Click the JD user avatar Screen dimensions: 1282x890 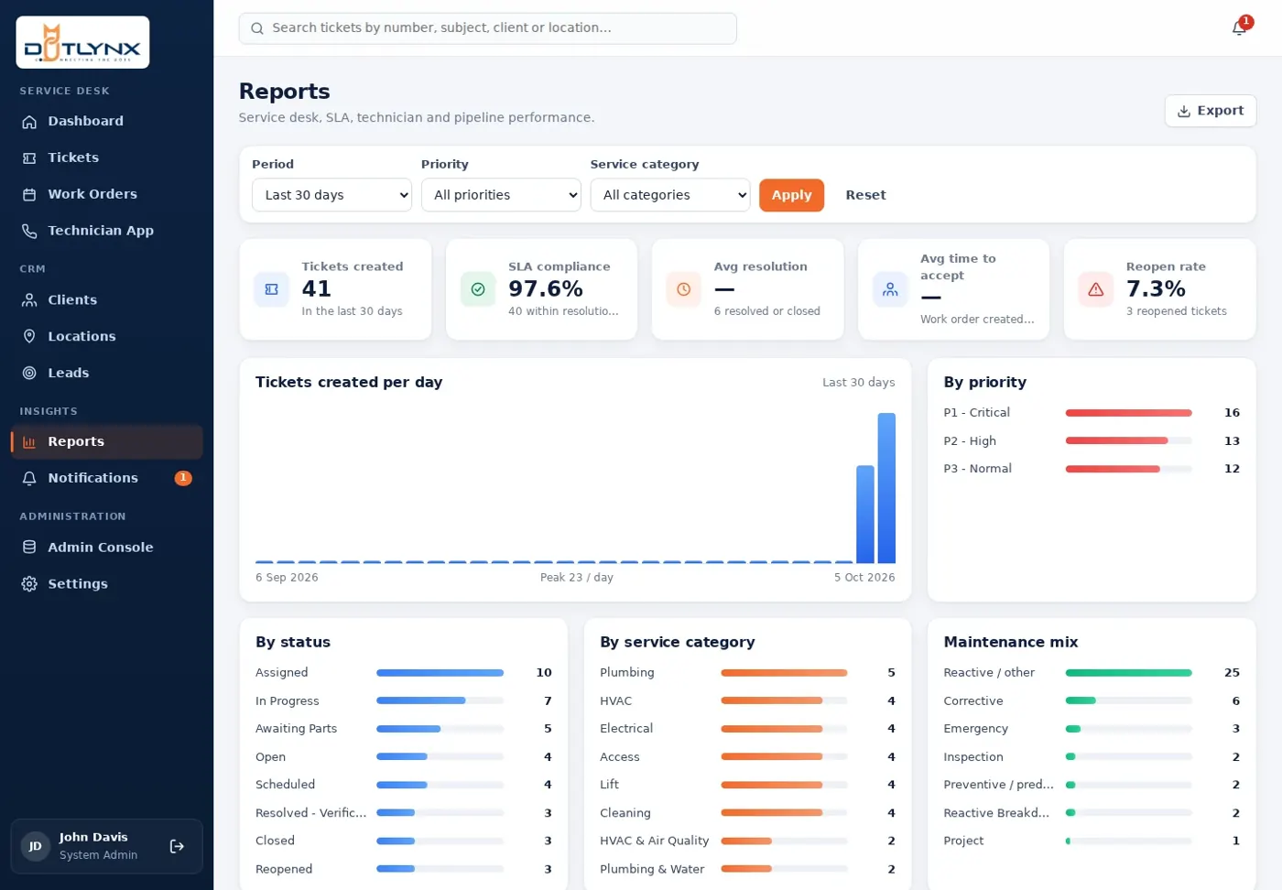35,847
